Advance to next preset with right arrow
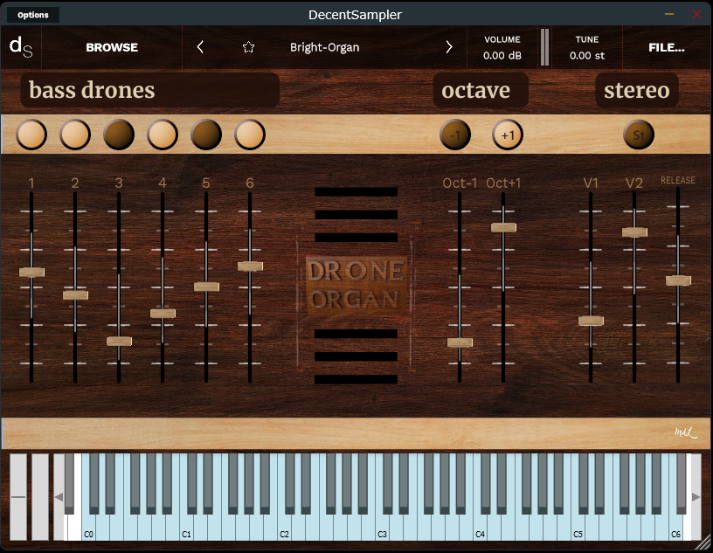The image size is (713, 553). pyautogui.click(x=449, y=47)
